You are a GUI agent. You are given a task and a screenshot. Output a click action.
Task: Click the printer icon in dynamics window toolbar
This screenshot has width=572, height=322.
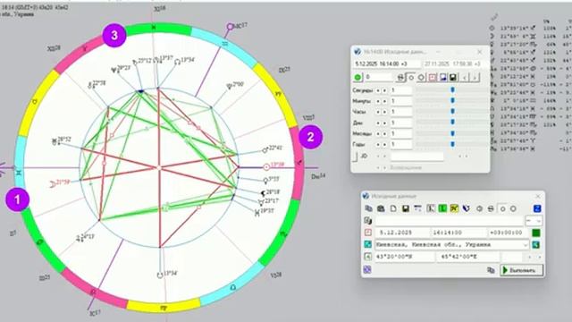click(x=400, y=78)
